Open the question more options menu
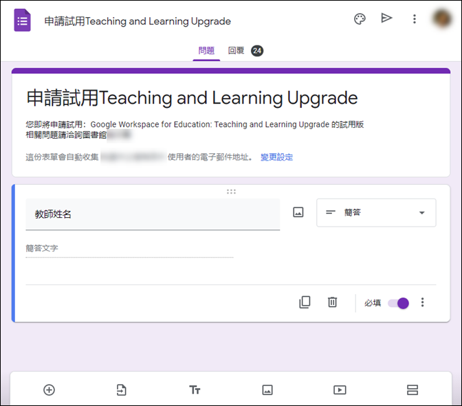Viewport: 462px width, 406px height. point(422,302)
